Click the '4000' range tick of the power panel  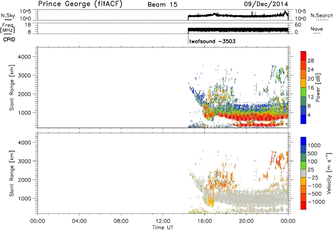pos(24,57)
